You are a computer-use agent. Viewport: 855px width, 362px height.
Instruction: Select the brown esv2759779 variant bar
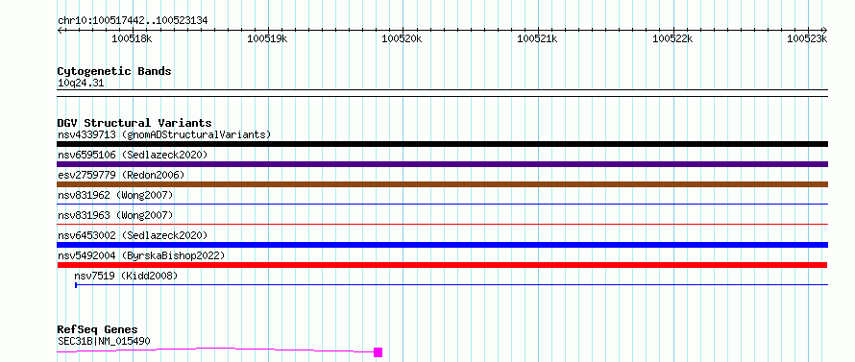pos(442,184)
